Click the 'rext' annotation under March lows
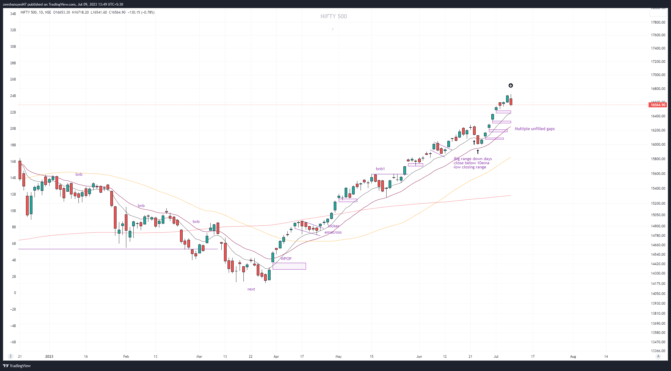This screenshot has width=671, height=371. [251, 289]
